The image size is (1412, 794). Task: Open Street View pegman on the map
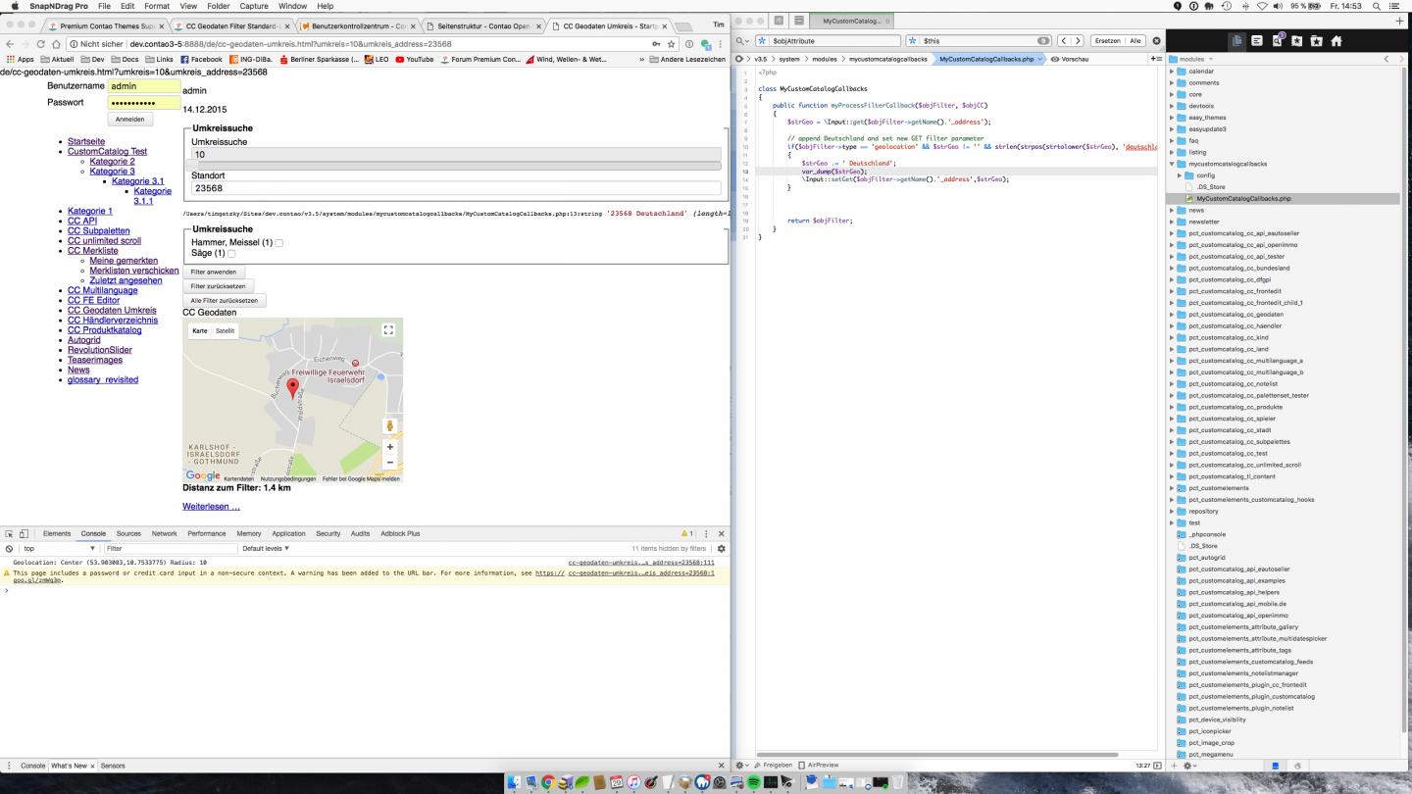390,425
